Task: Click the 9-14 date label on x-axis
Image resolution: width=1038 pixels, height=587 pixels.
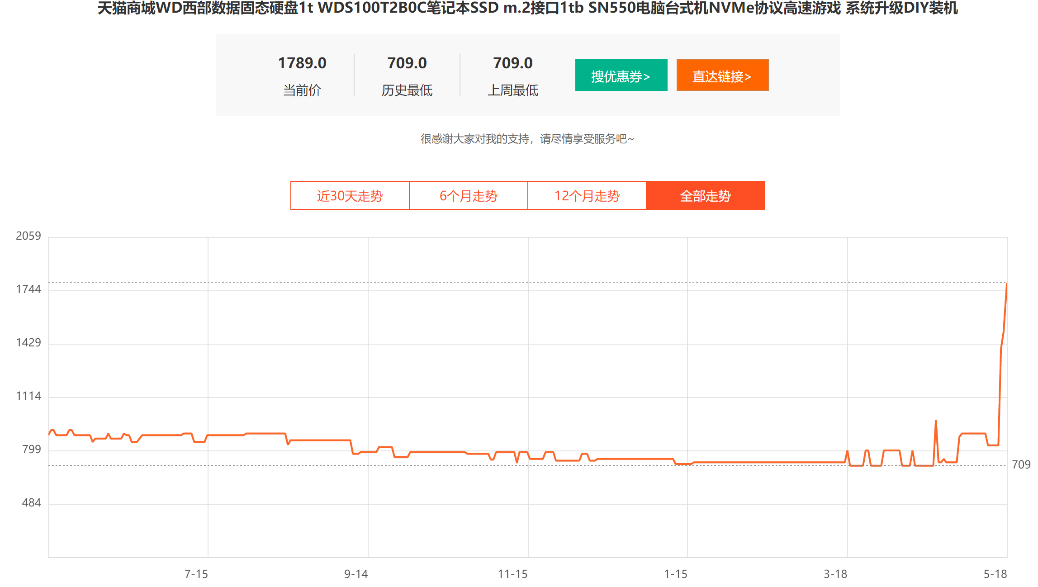Action: click(x=356, y=574)
